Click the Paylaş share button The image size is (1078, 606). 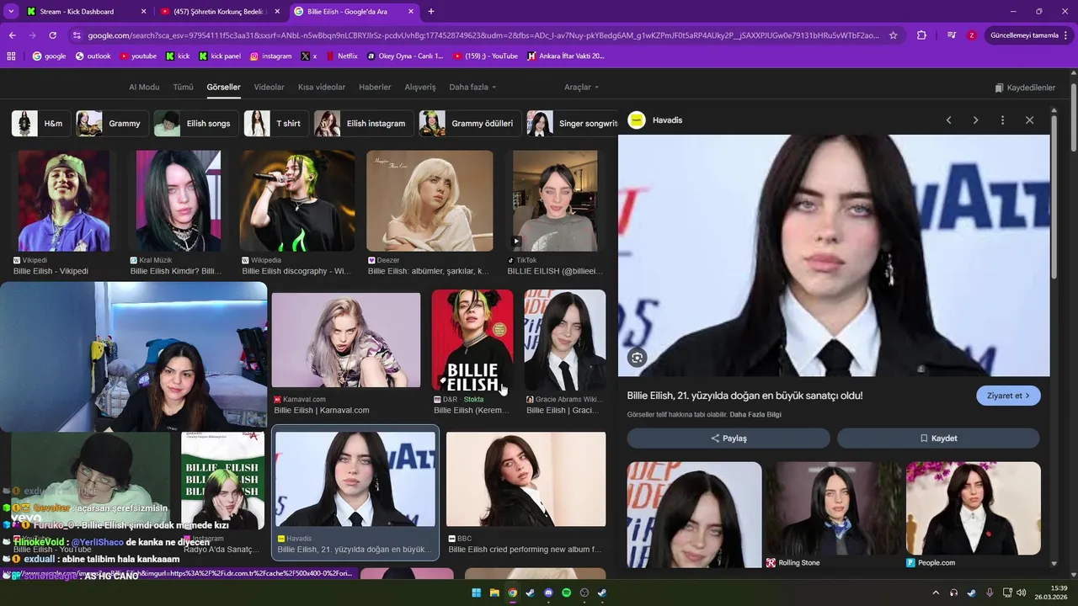coord(728,439)
